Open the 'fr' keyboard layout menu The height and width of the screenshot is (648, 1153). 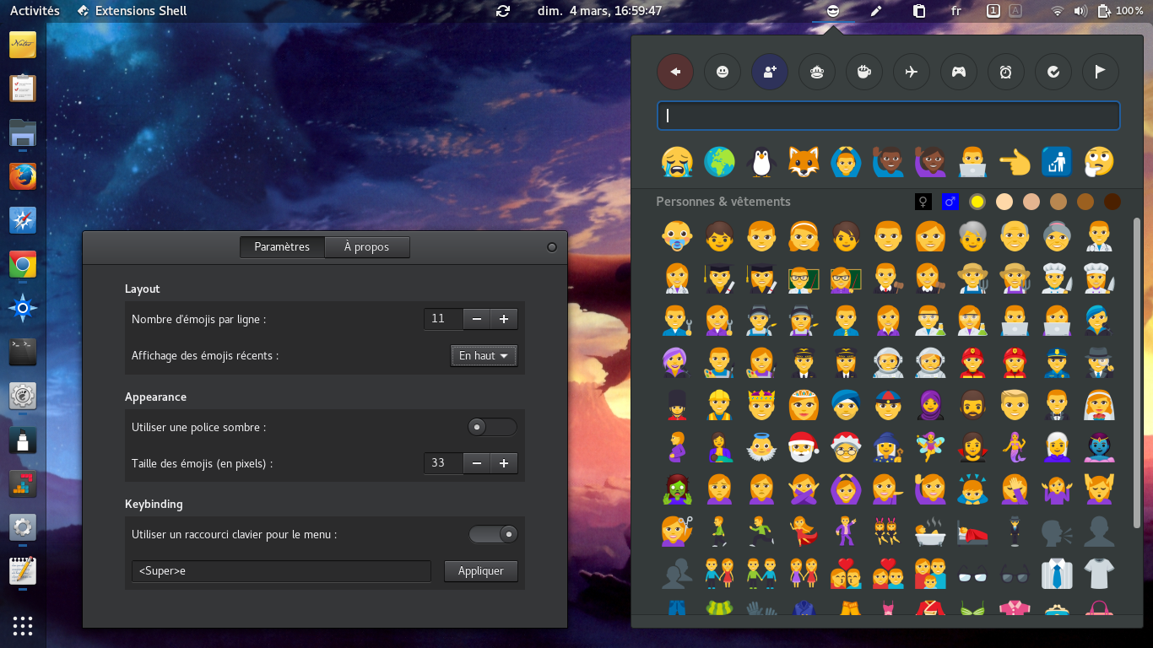tap(955, 11)
